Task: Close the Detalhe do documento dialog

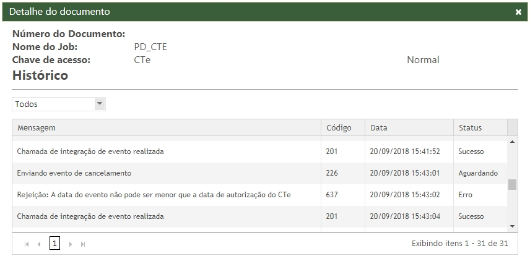Action: click(518, 12)
